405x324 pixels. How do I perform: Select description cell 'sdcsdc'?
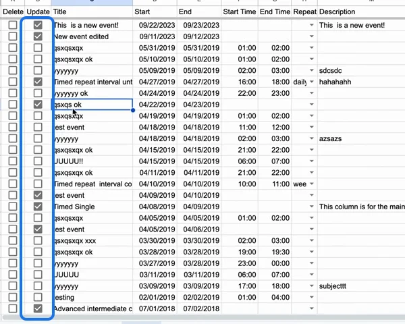tap(361, 70)
